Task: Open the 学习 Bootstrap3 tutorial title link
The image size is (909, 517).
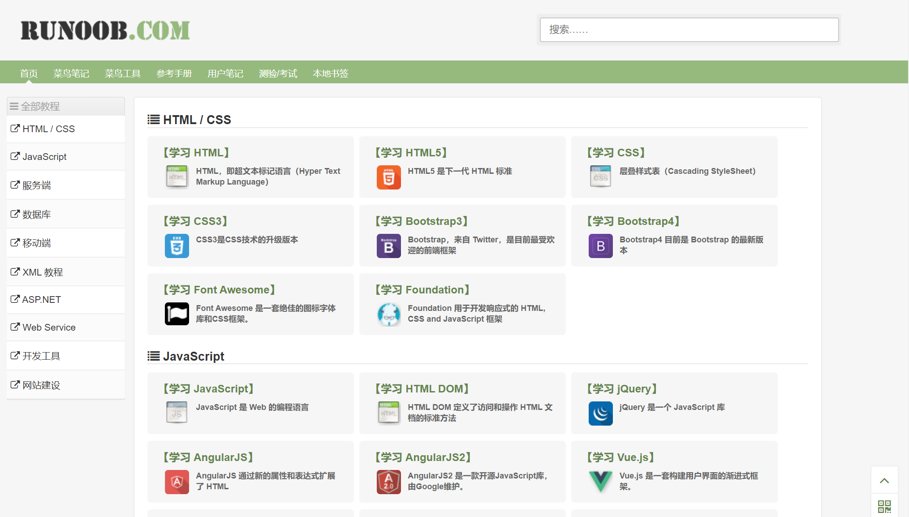Action: pyautogui.click(x=422, y=221)
